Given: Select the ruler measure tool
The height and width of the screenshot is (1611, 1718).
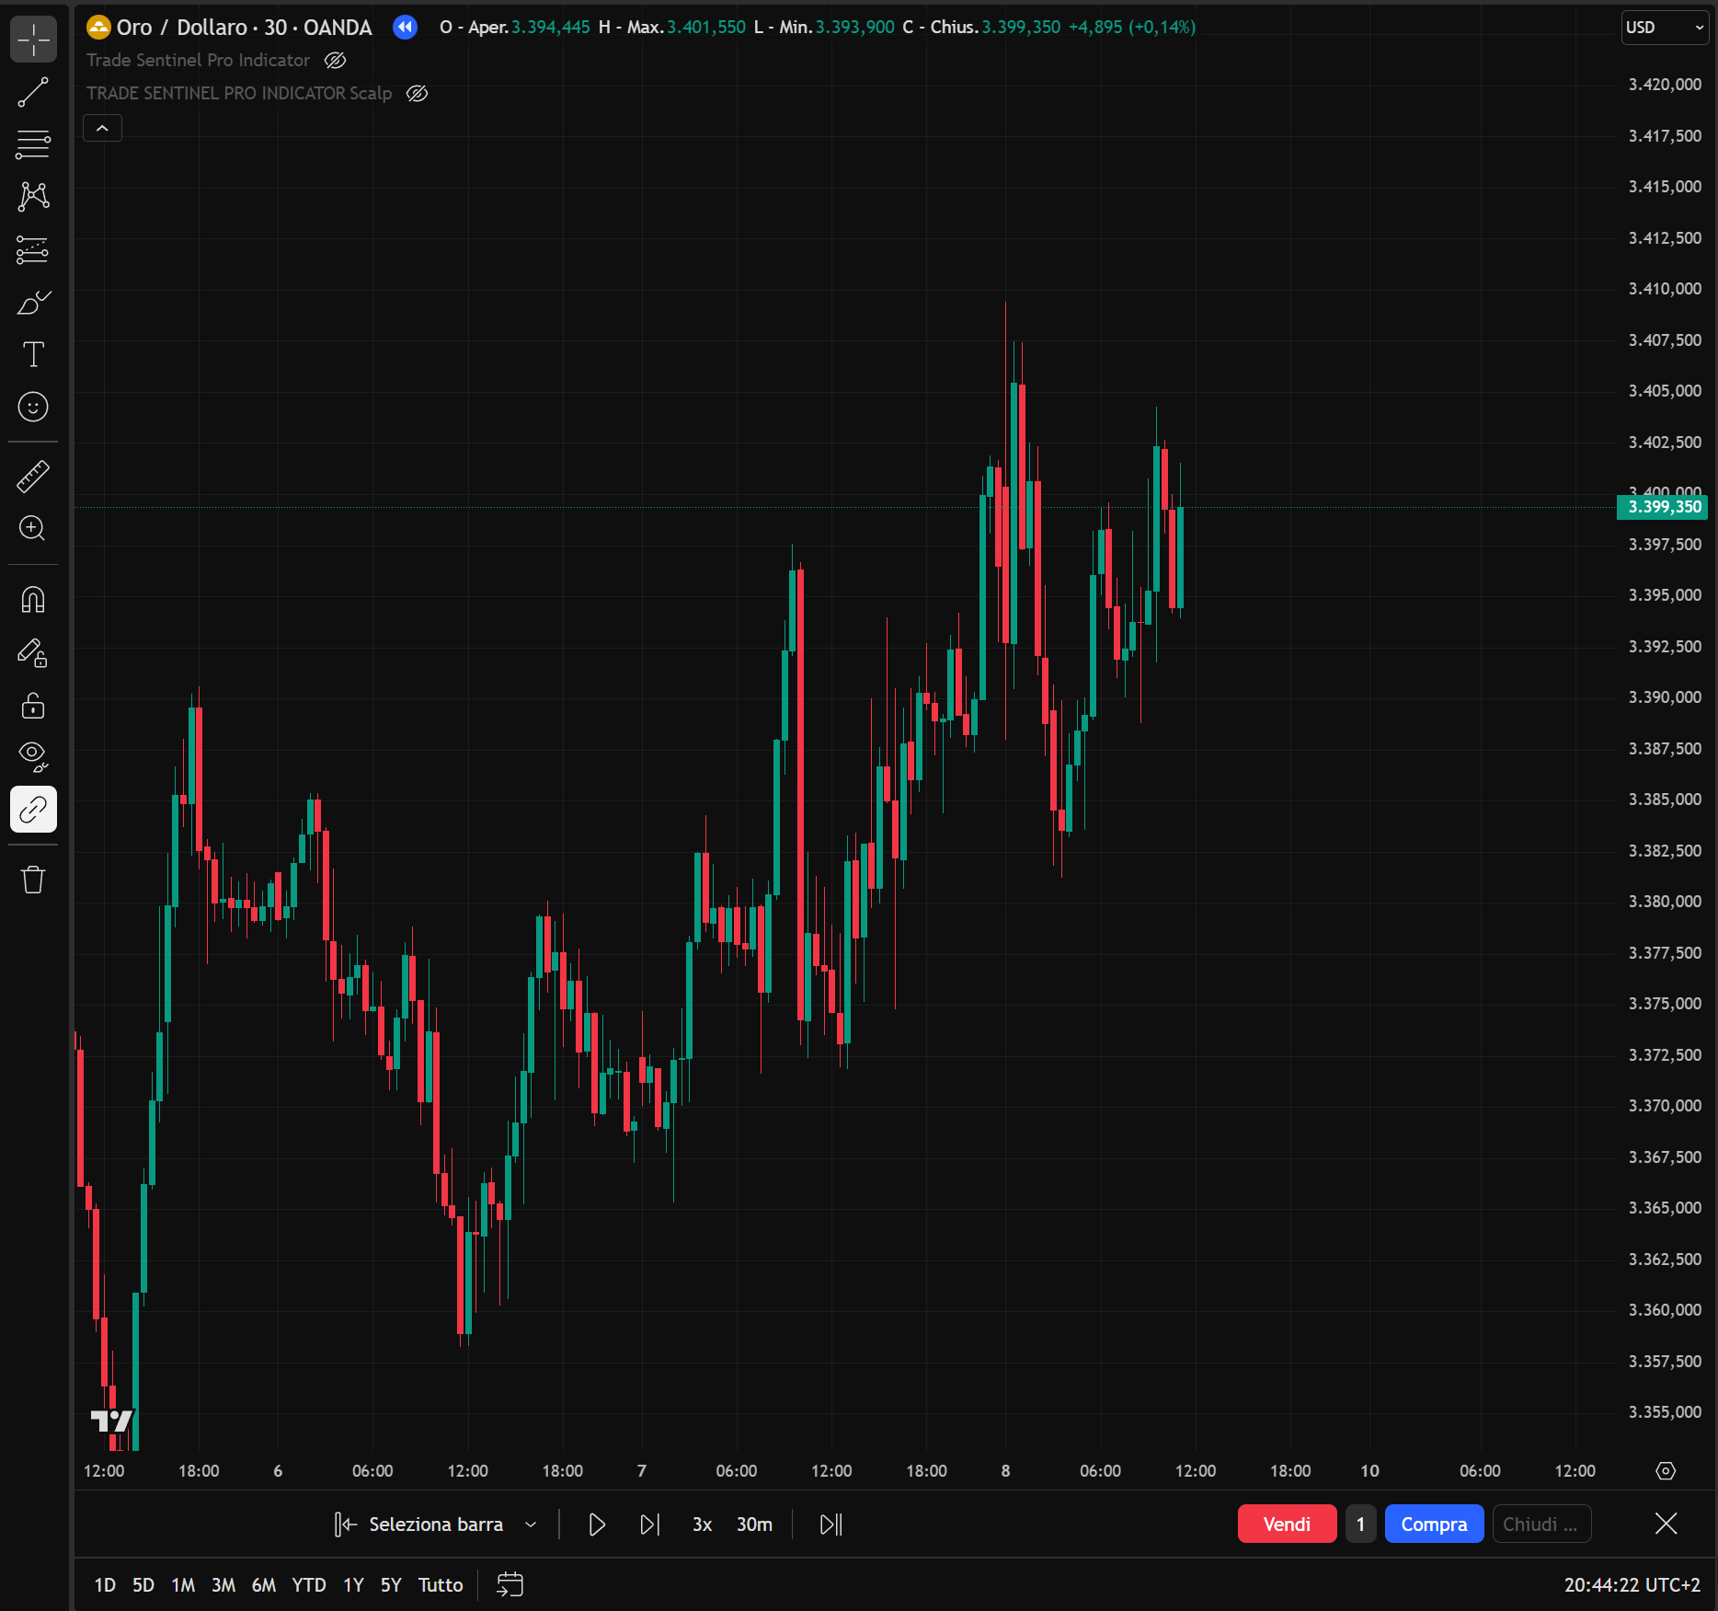Looking at the screenshot, I should click(33, 477).
